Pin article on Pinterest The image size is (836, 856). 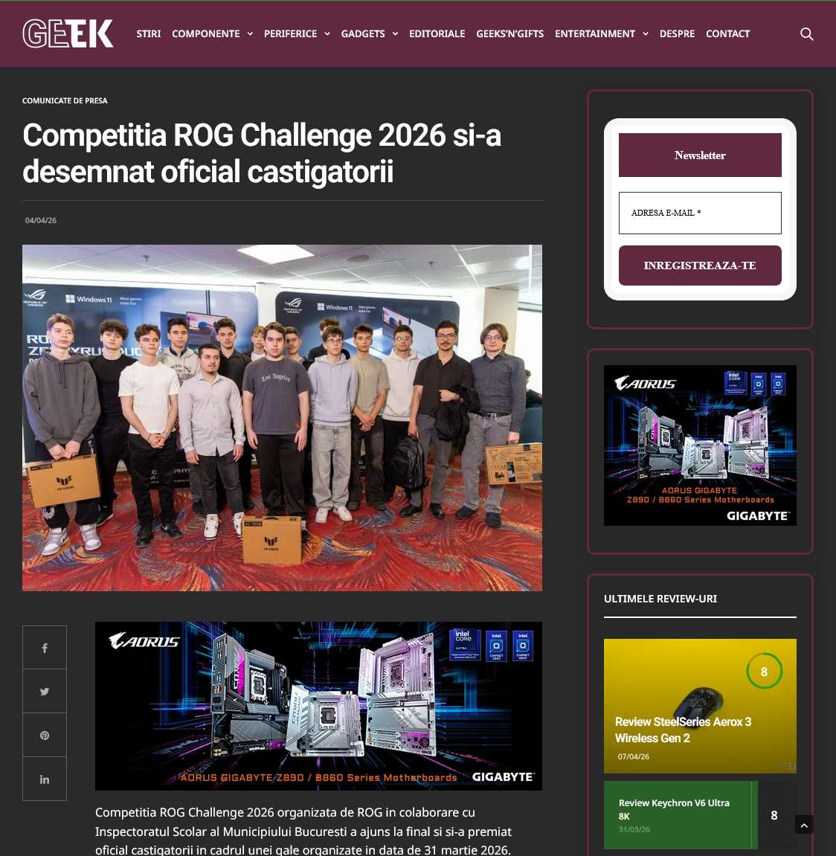pyautogui.click(x=45, y=736)
